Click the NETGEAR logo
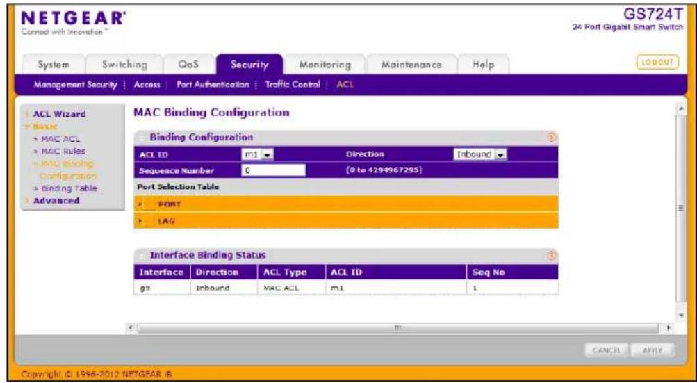The width and height of the screenshot is (697, 383). point(72,19)
